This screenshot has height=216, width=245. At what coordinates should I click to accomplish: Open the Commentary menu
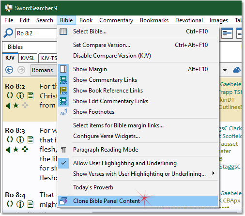(x=116, y=20)
